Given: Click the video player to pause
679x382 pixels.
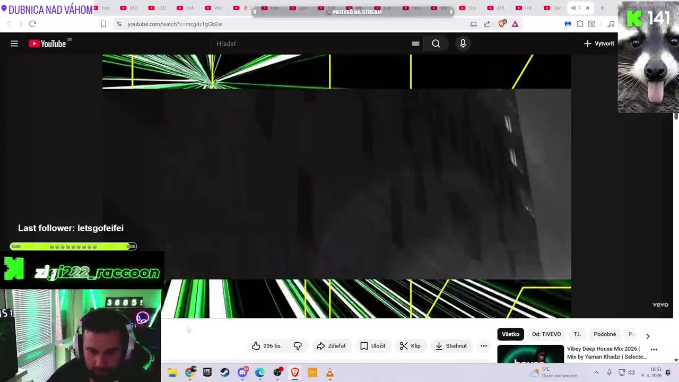Looking at the screenshot, I should [336, 186].
